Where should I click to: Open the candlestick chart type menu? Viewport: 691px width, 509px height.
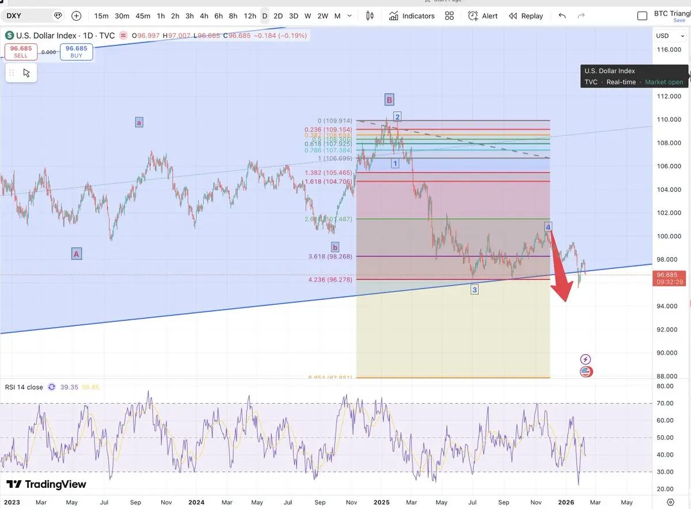(370, 16)
